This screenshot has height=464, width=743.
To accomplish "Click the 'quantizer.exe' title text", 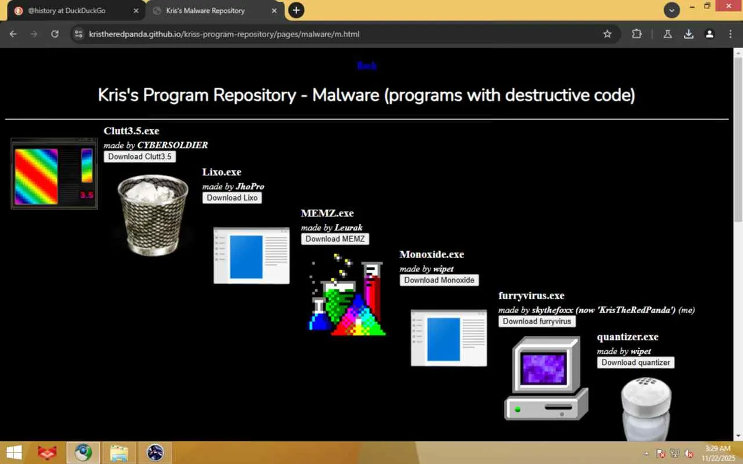I will (x=628, y=337).
